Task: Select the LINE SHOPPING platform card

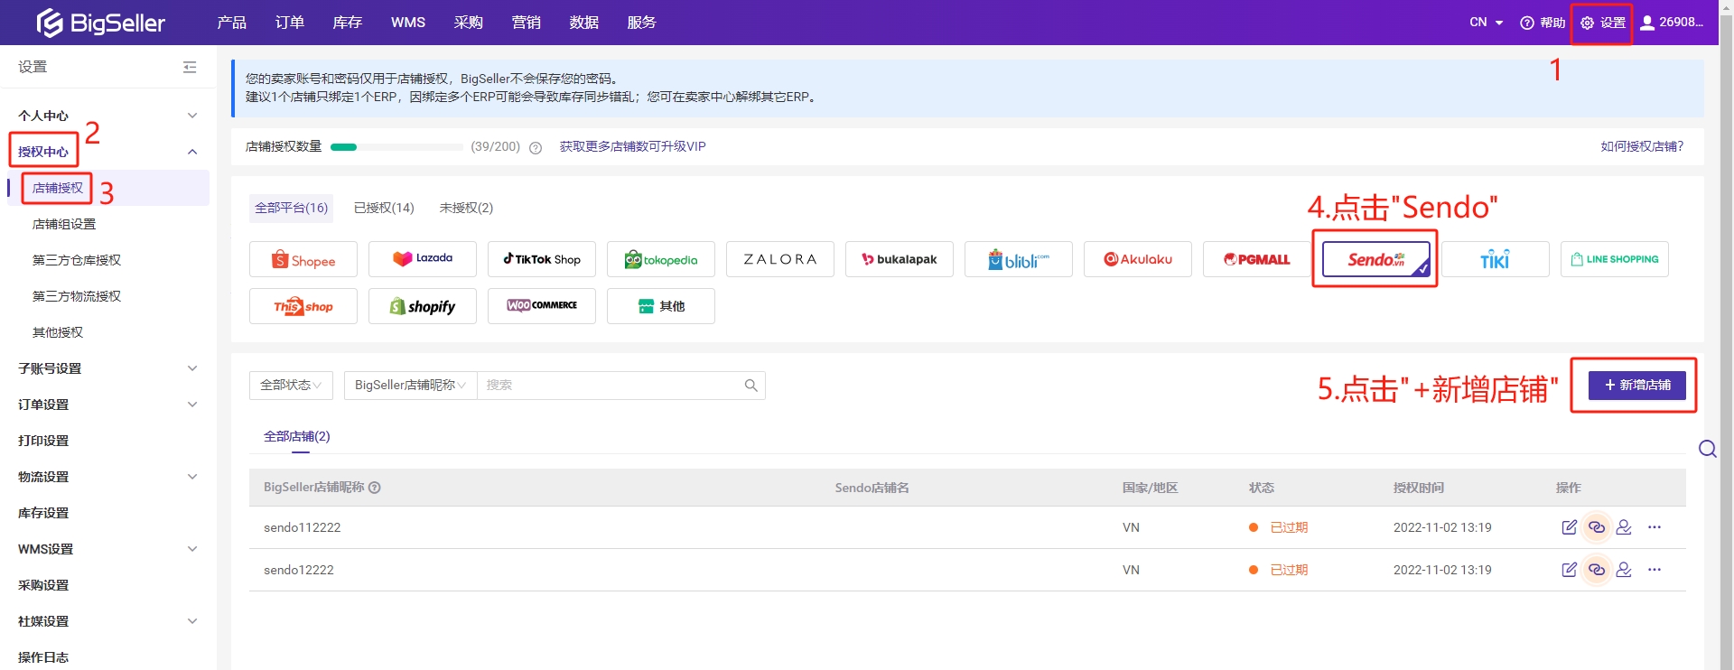Action: coord(1615,259)
